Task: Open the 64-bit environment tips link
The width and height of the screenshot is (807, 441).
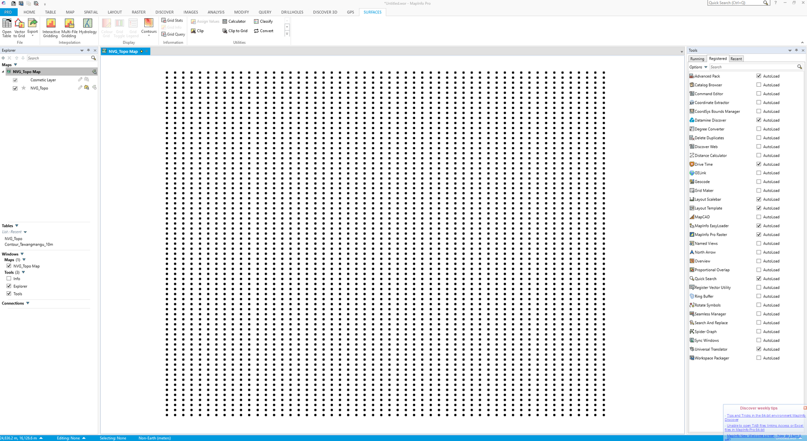Action: [x=765, y=417]
